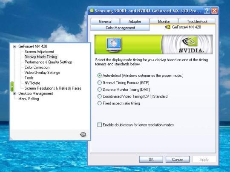Click the green flyout panel handle
Viewport: 230px width, 172px height.
point(12,87)
